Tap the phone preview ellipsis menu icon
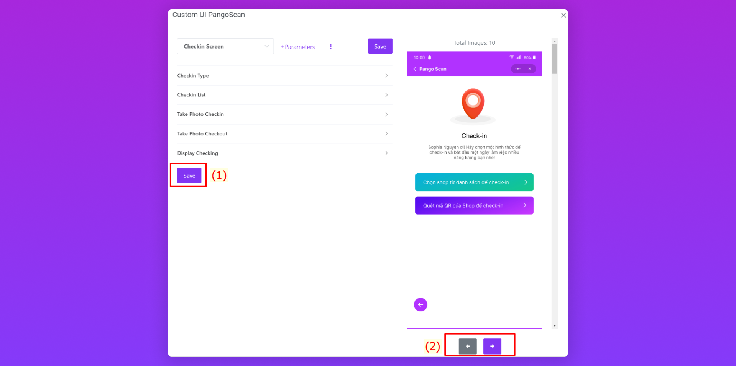Screen dimensions: 736x366 click(x=517, y=69)
